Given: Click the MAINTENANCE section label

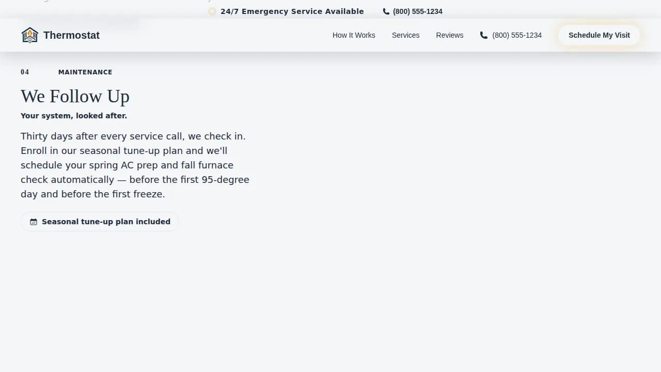Looking at the screenshot, I should (85, 72).
